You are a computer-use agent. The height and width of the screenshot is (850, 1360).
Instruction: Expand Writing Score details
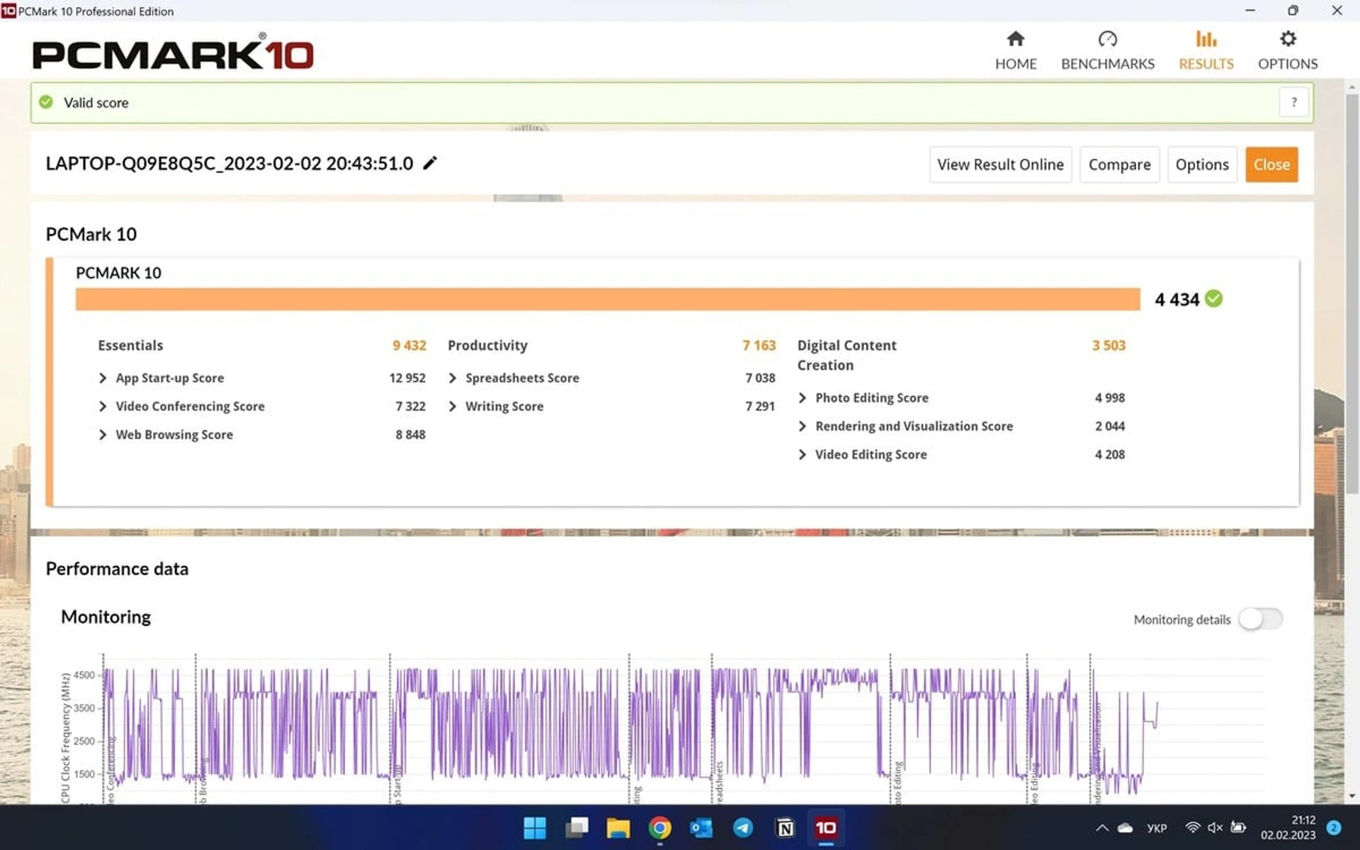(x=453, y=406)
